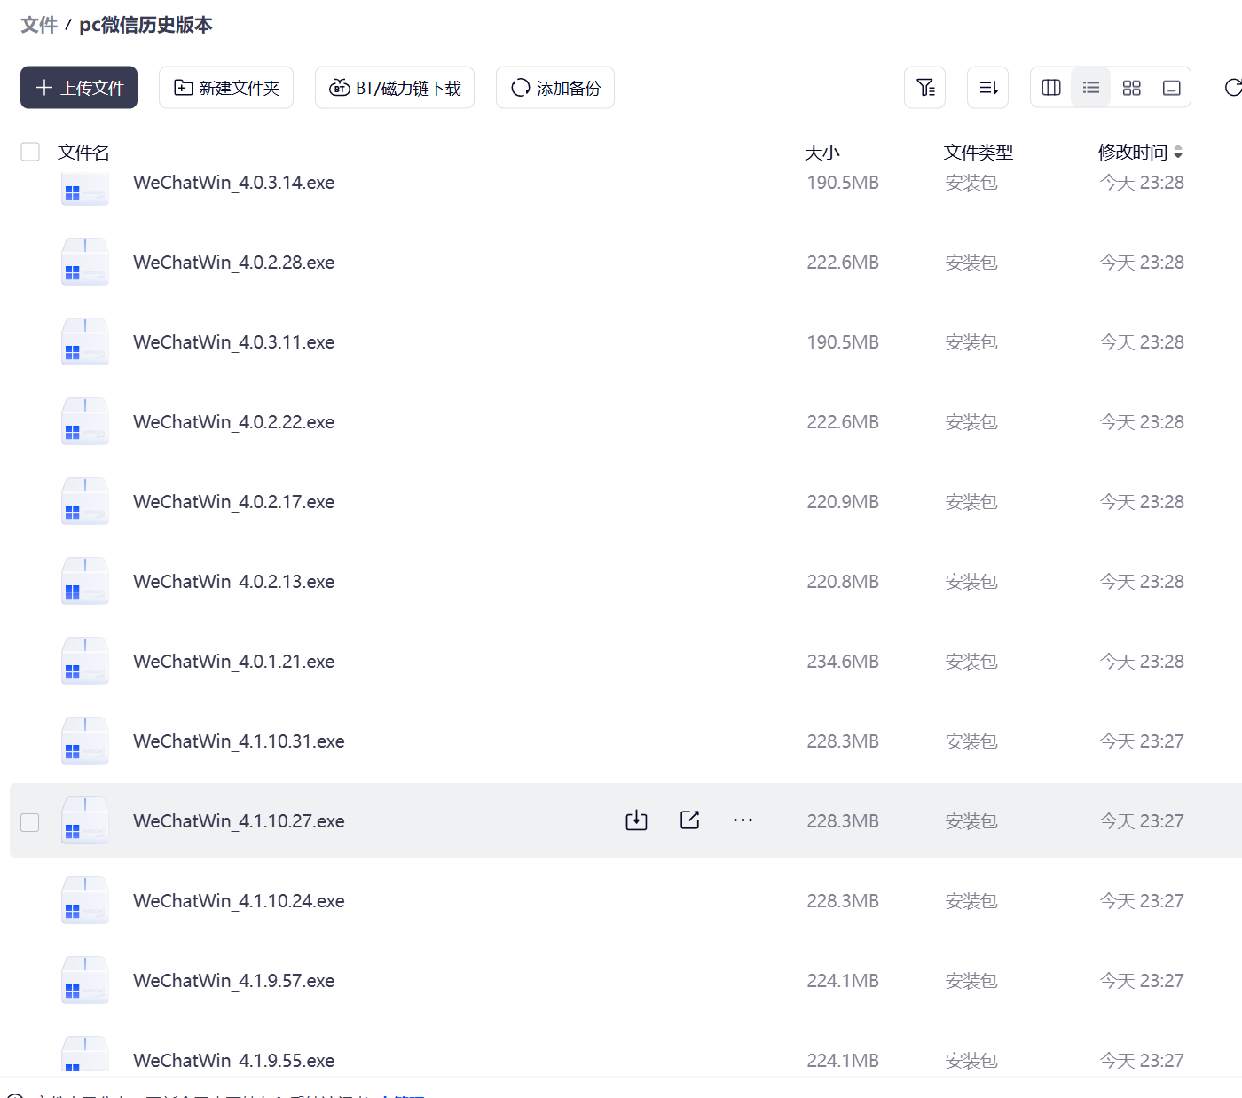Create a new folder
Image resolution: width=1242 pixels, height=1098 pixels.
point(226,88)
